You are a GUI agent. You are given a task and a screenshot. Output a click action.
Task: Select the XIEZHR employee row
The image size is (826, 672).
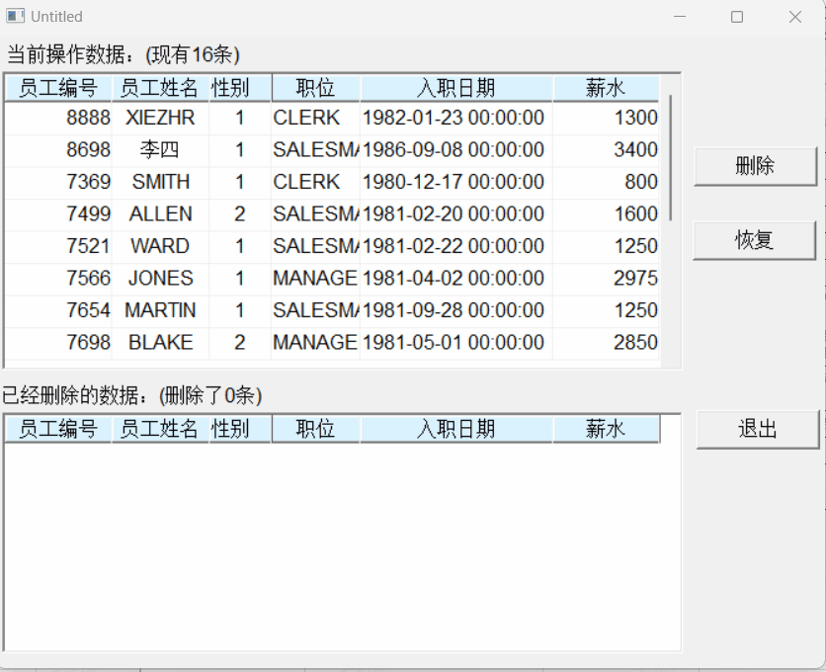coord(332,118)
